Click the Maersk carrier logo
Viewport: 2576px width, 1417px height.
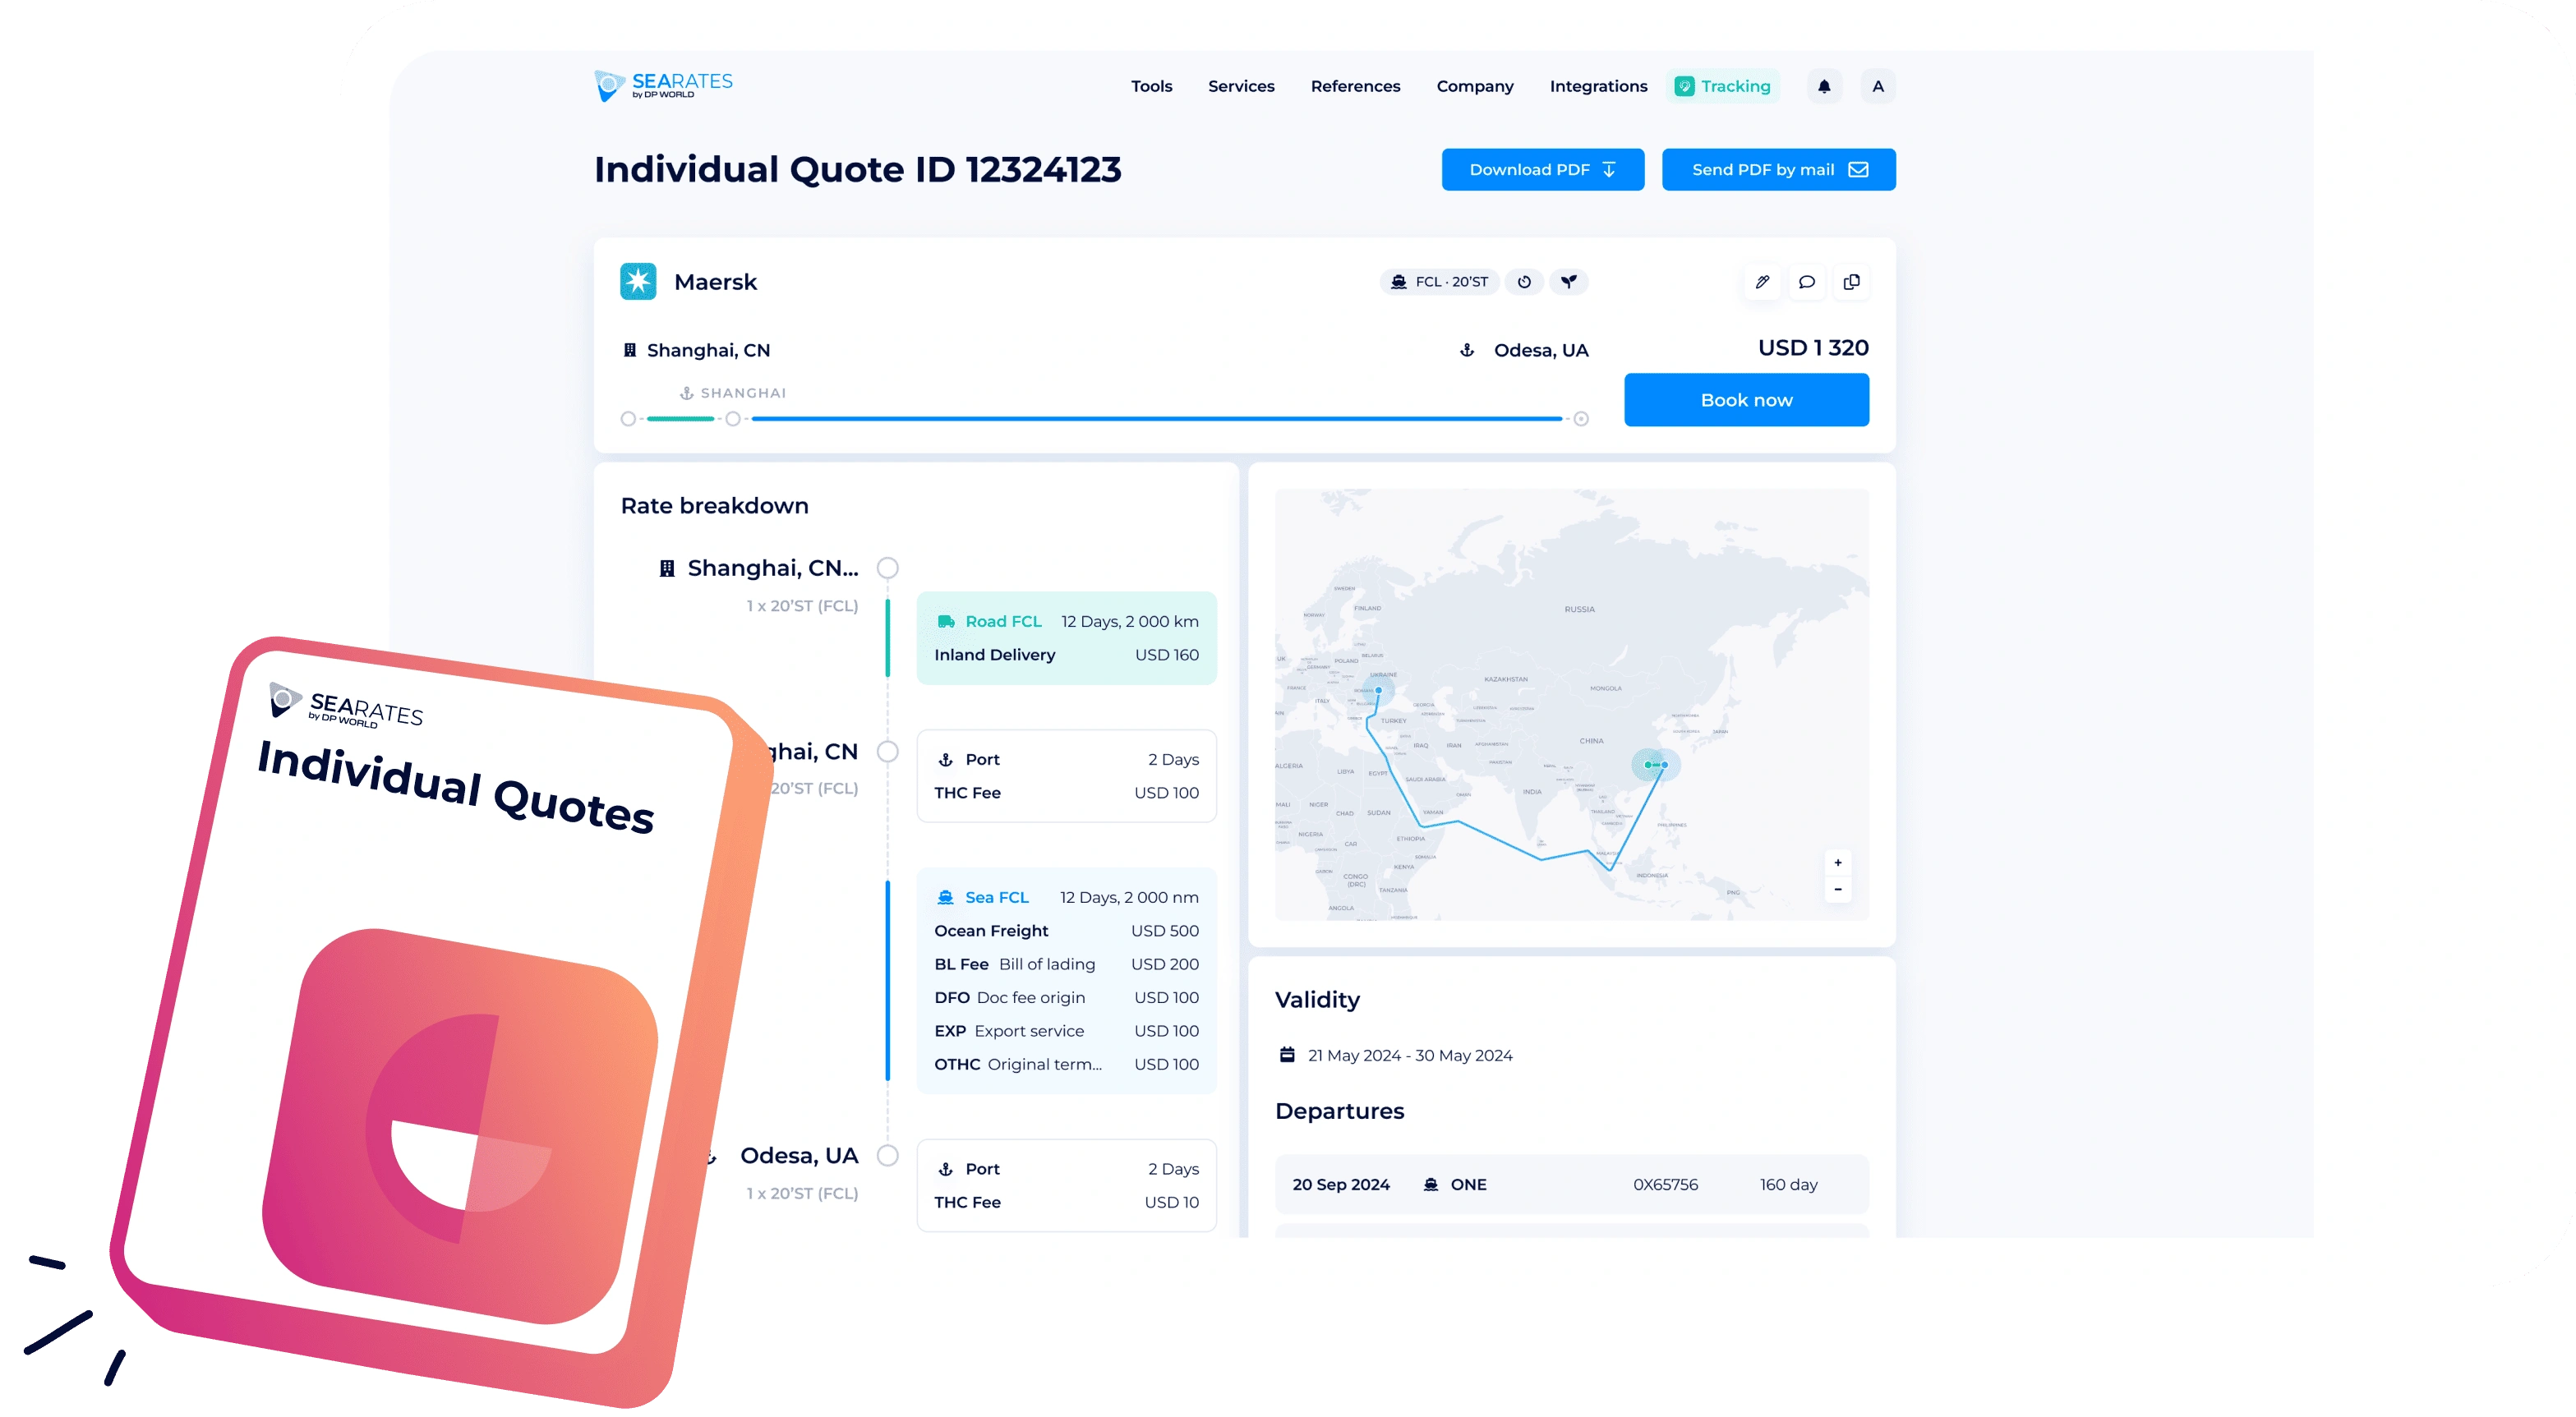pyautogui.click(x=638, y=281)
